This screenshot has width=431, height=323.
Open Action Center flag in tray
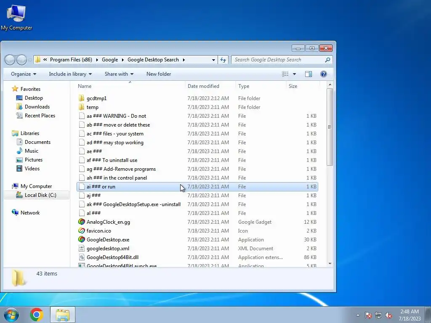click(368, 315)
